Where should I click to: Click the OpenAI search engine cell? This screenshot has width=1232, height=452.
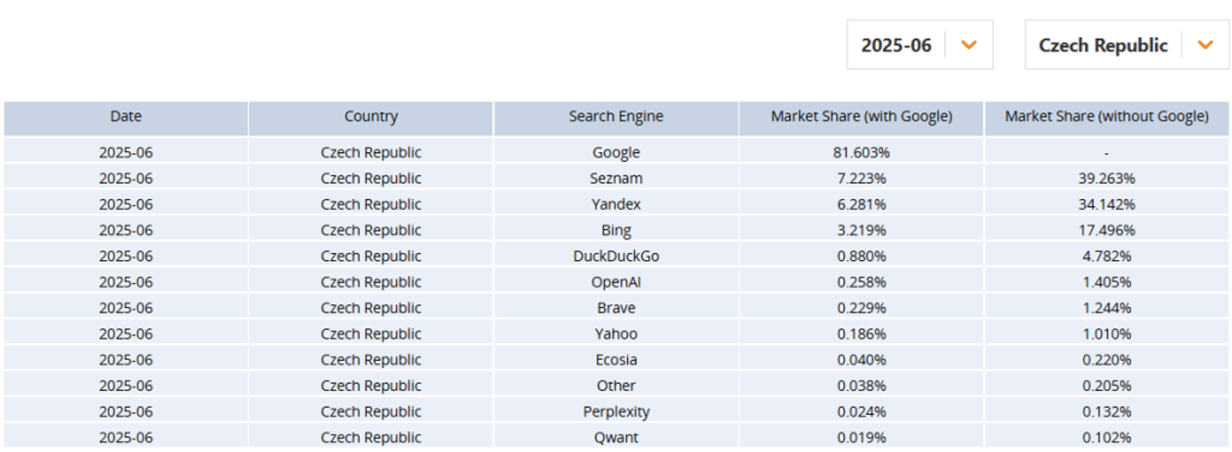coord(616,282)
